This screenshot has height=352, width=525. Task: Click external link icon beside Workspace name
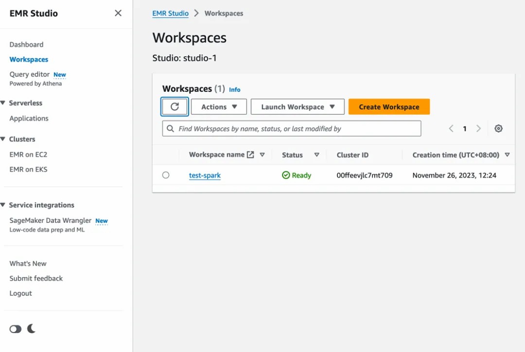250,155
